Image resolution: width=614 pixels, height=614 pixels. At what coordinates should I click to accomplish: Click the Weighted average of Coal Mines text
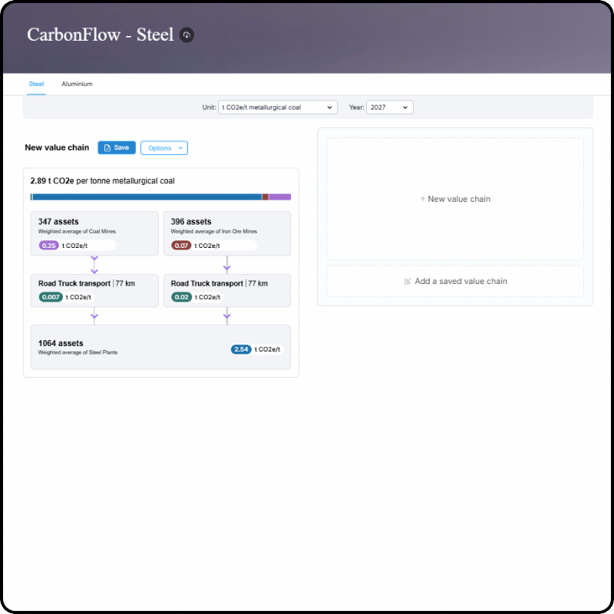pyautogui.click(x=78, y=232)
